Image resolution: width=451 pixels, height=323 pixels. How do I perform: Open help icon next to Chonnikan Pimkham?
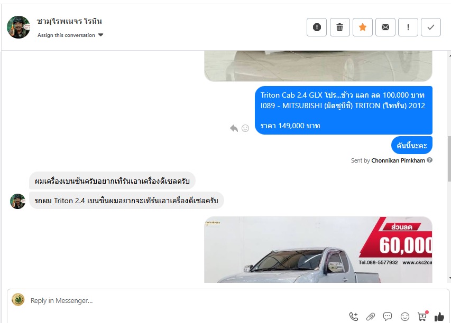pos(429,160)
